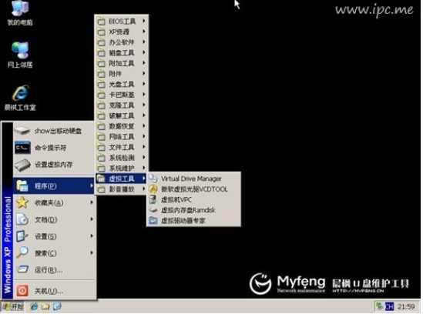Open the 附加工具 program group
423x314 pixels.
point(121,63)
